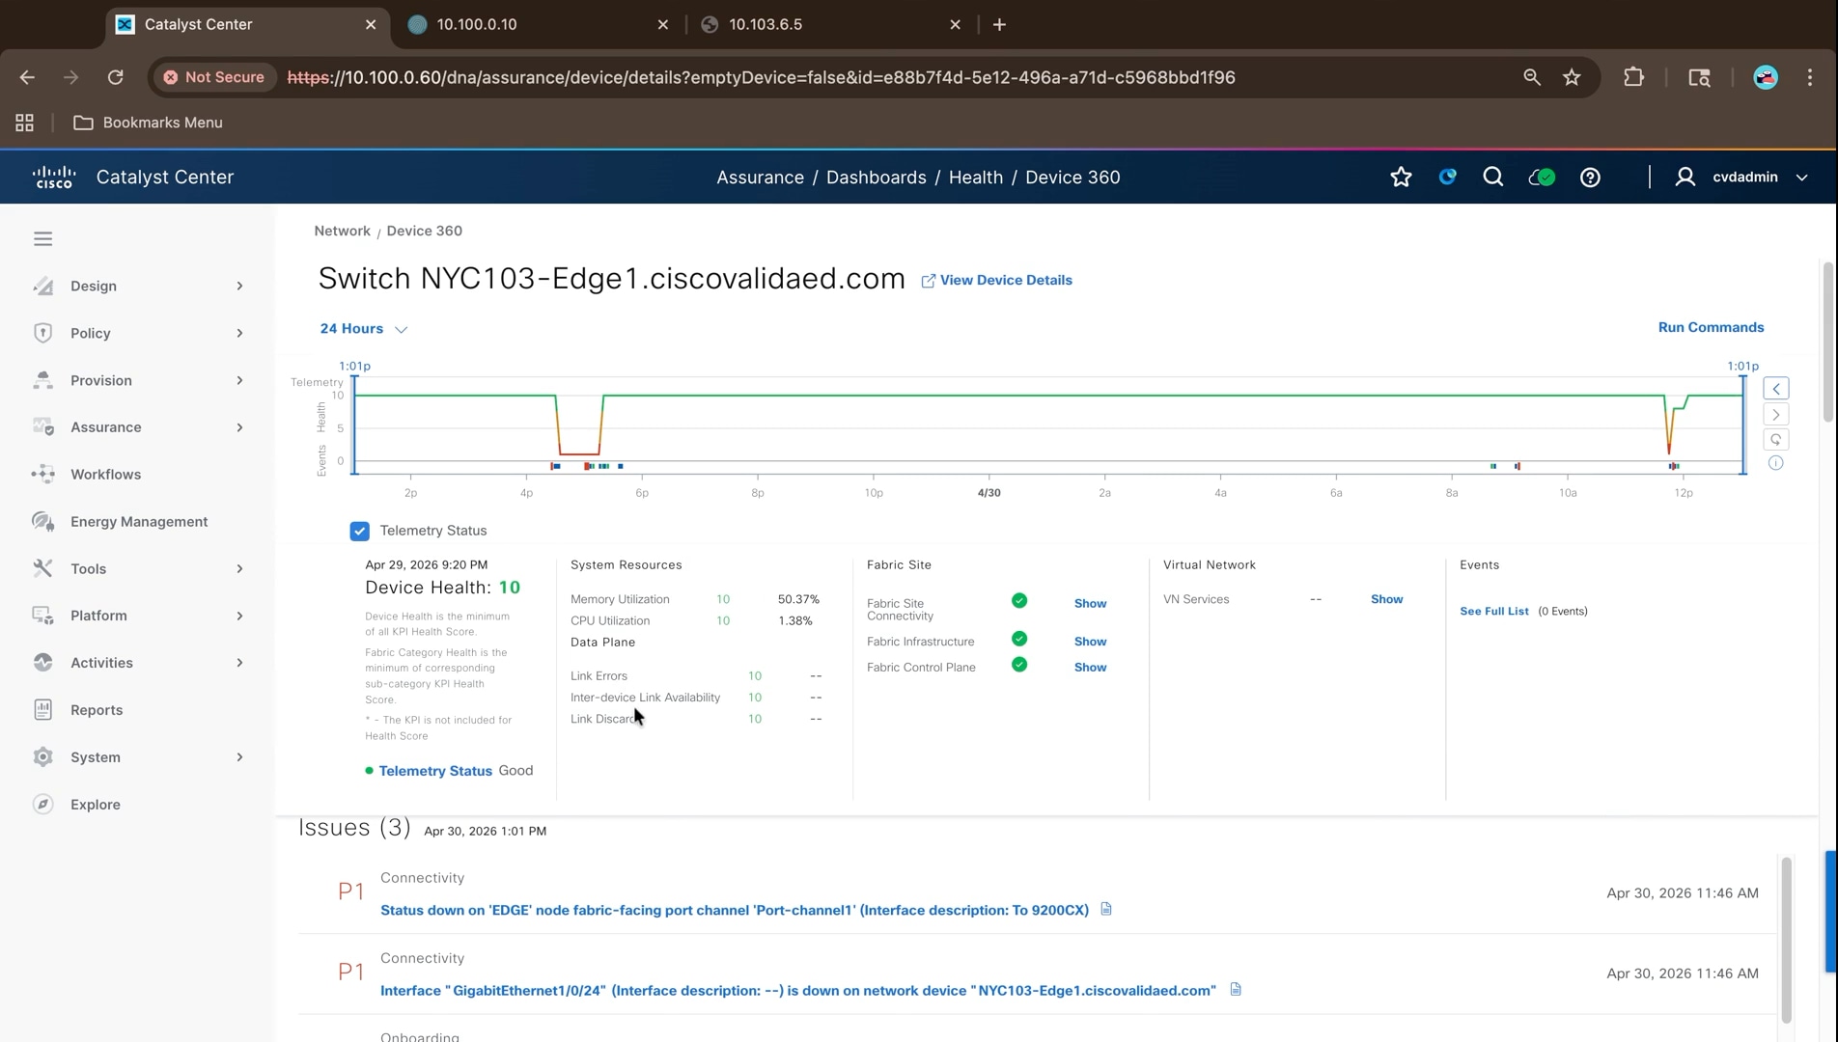The height and width of the screenshot is (1042, 1838).
Task: Expand the Policy menu chevron
Action: [239, 334]
